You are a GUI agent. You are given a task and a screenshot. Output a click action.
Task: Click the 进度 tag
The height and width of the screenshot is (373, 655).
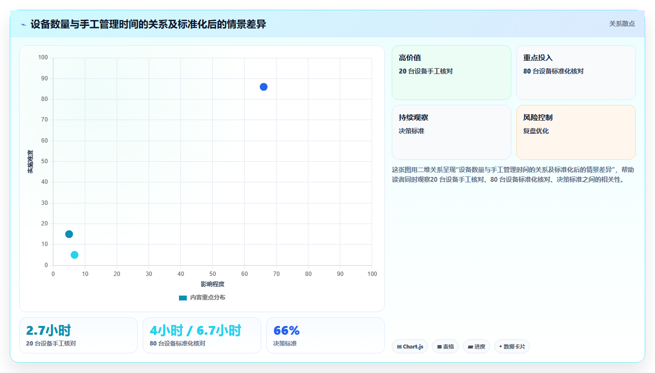click(x=477, y=347)
